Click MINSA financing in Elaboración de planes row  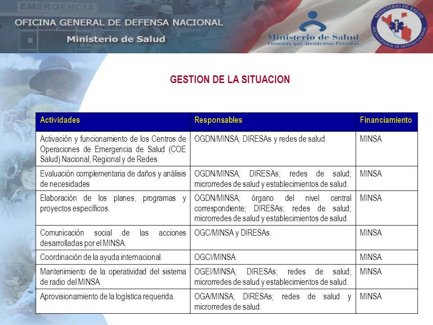pyautogui.click(x=387, y=208)
